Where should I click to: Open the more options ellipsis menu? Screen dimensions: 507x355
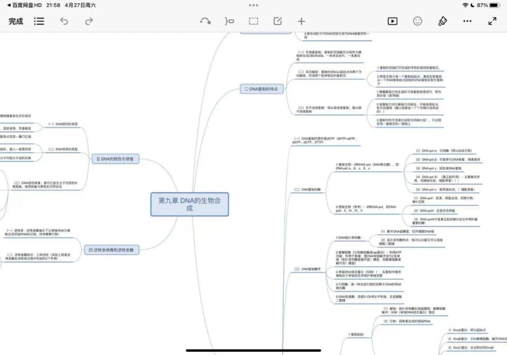coord(467,22)
